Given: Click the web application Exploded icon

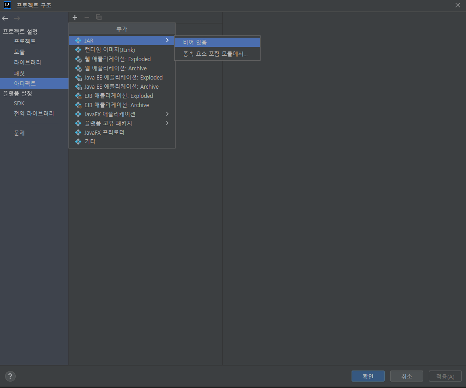Looking at the screenshot, I should tap(78, 59).
